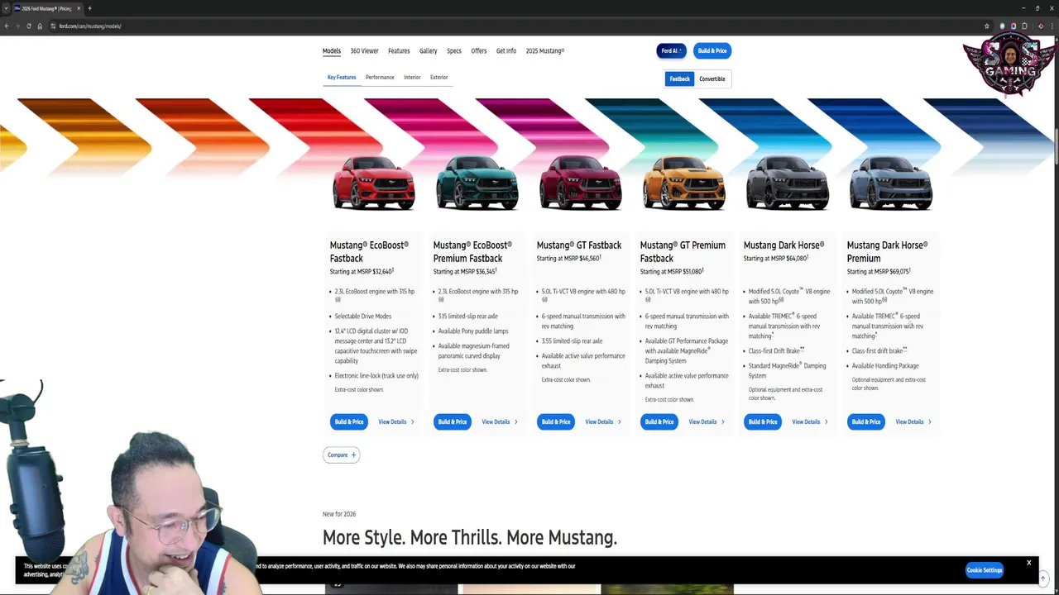The width and height of the screenshot is (1059, 595).
Task: View Details for GT Premium Fastback
Action: 707,422
